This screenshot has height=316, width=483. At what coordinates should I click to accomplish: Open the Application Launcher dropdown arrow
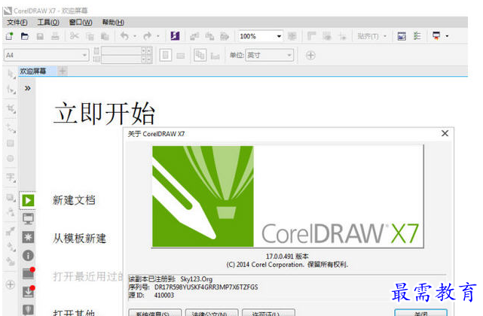point(448,36)
